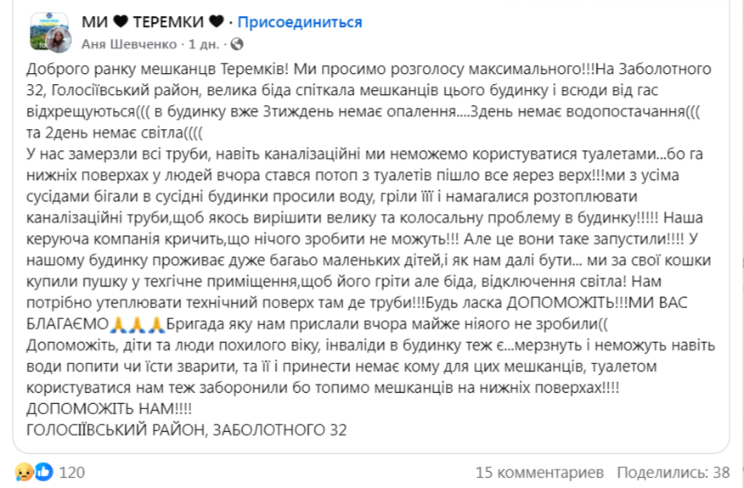Open the group cover thumbnail image
744x488 pixels.
coord(42,25)
